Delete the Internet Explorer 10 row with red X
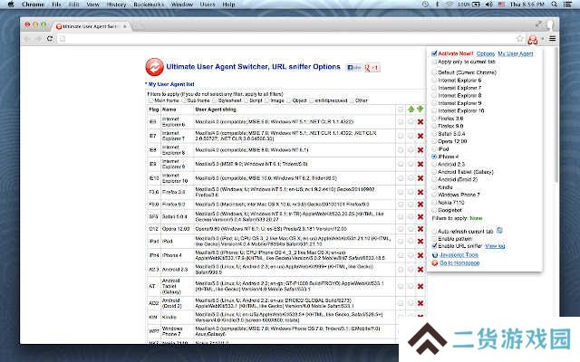Screen dimensions: 580x362 coord(420,178)
